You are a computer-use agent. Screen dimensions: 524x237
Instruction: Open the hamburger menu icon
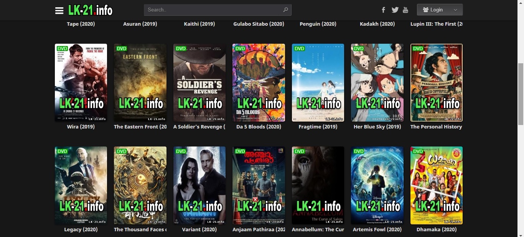[x=59, y=10]
